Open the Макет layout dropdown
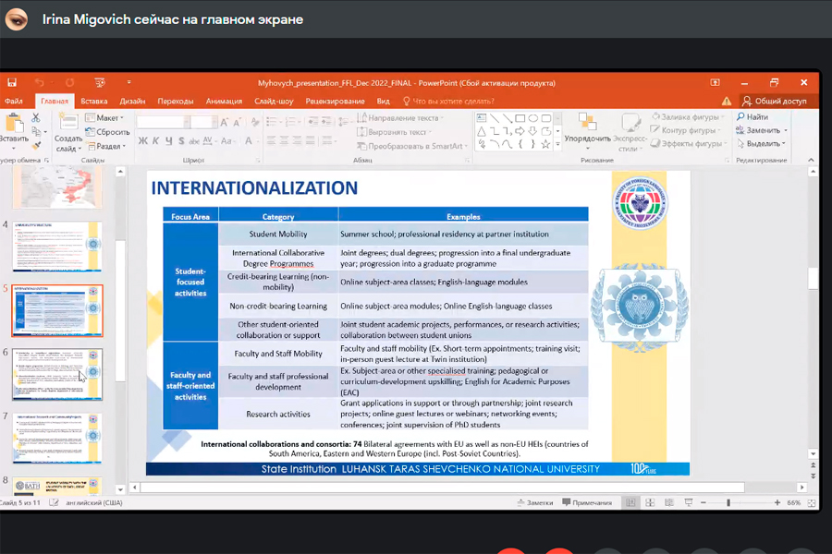The image size is (832, 554). pos(104,118)
